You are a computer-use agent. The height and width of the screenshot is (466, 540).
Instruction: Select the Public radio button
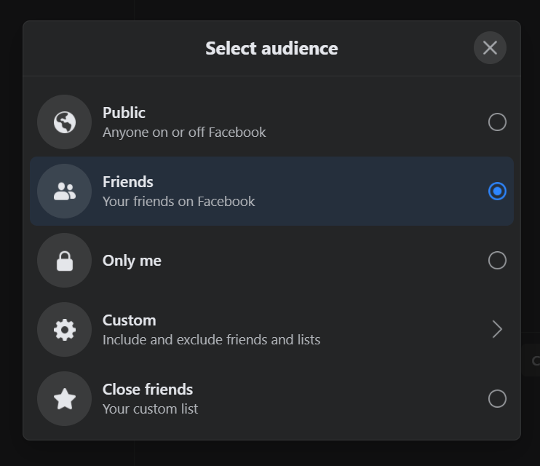point(497,122)
